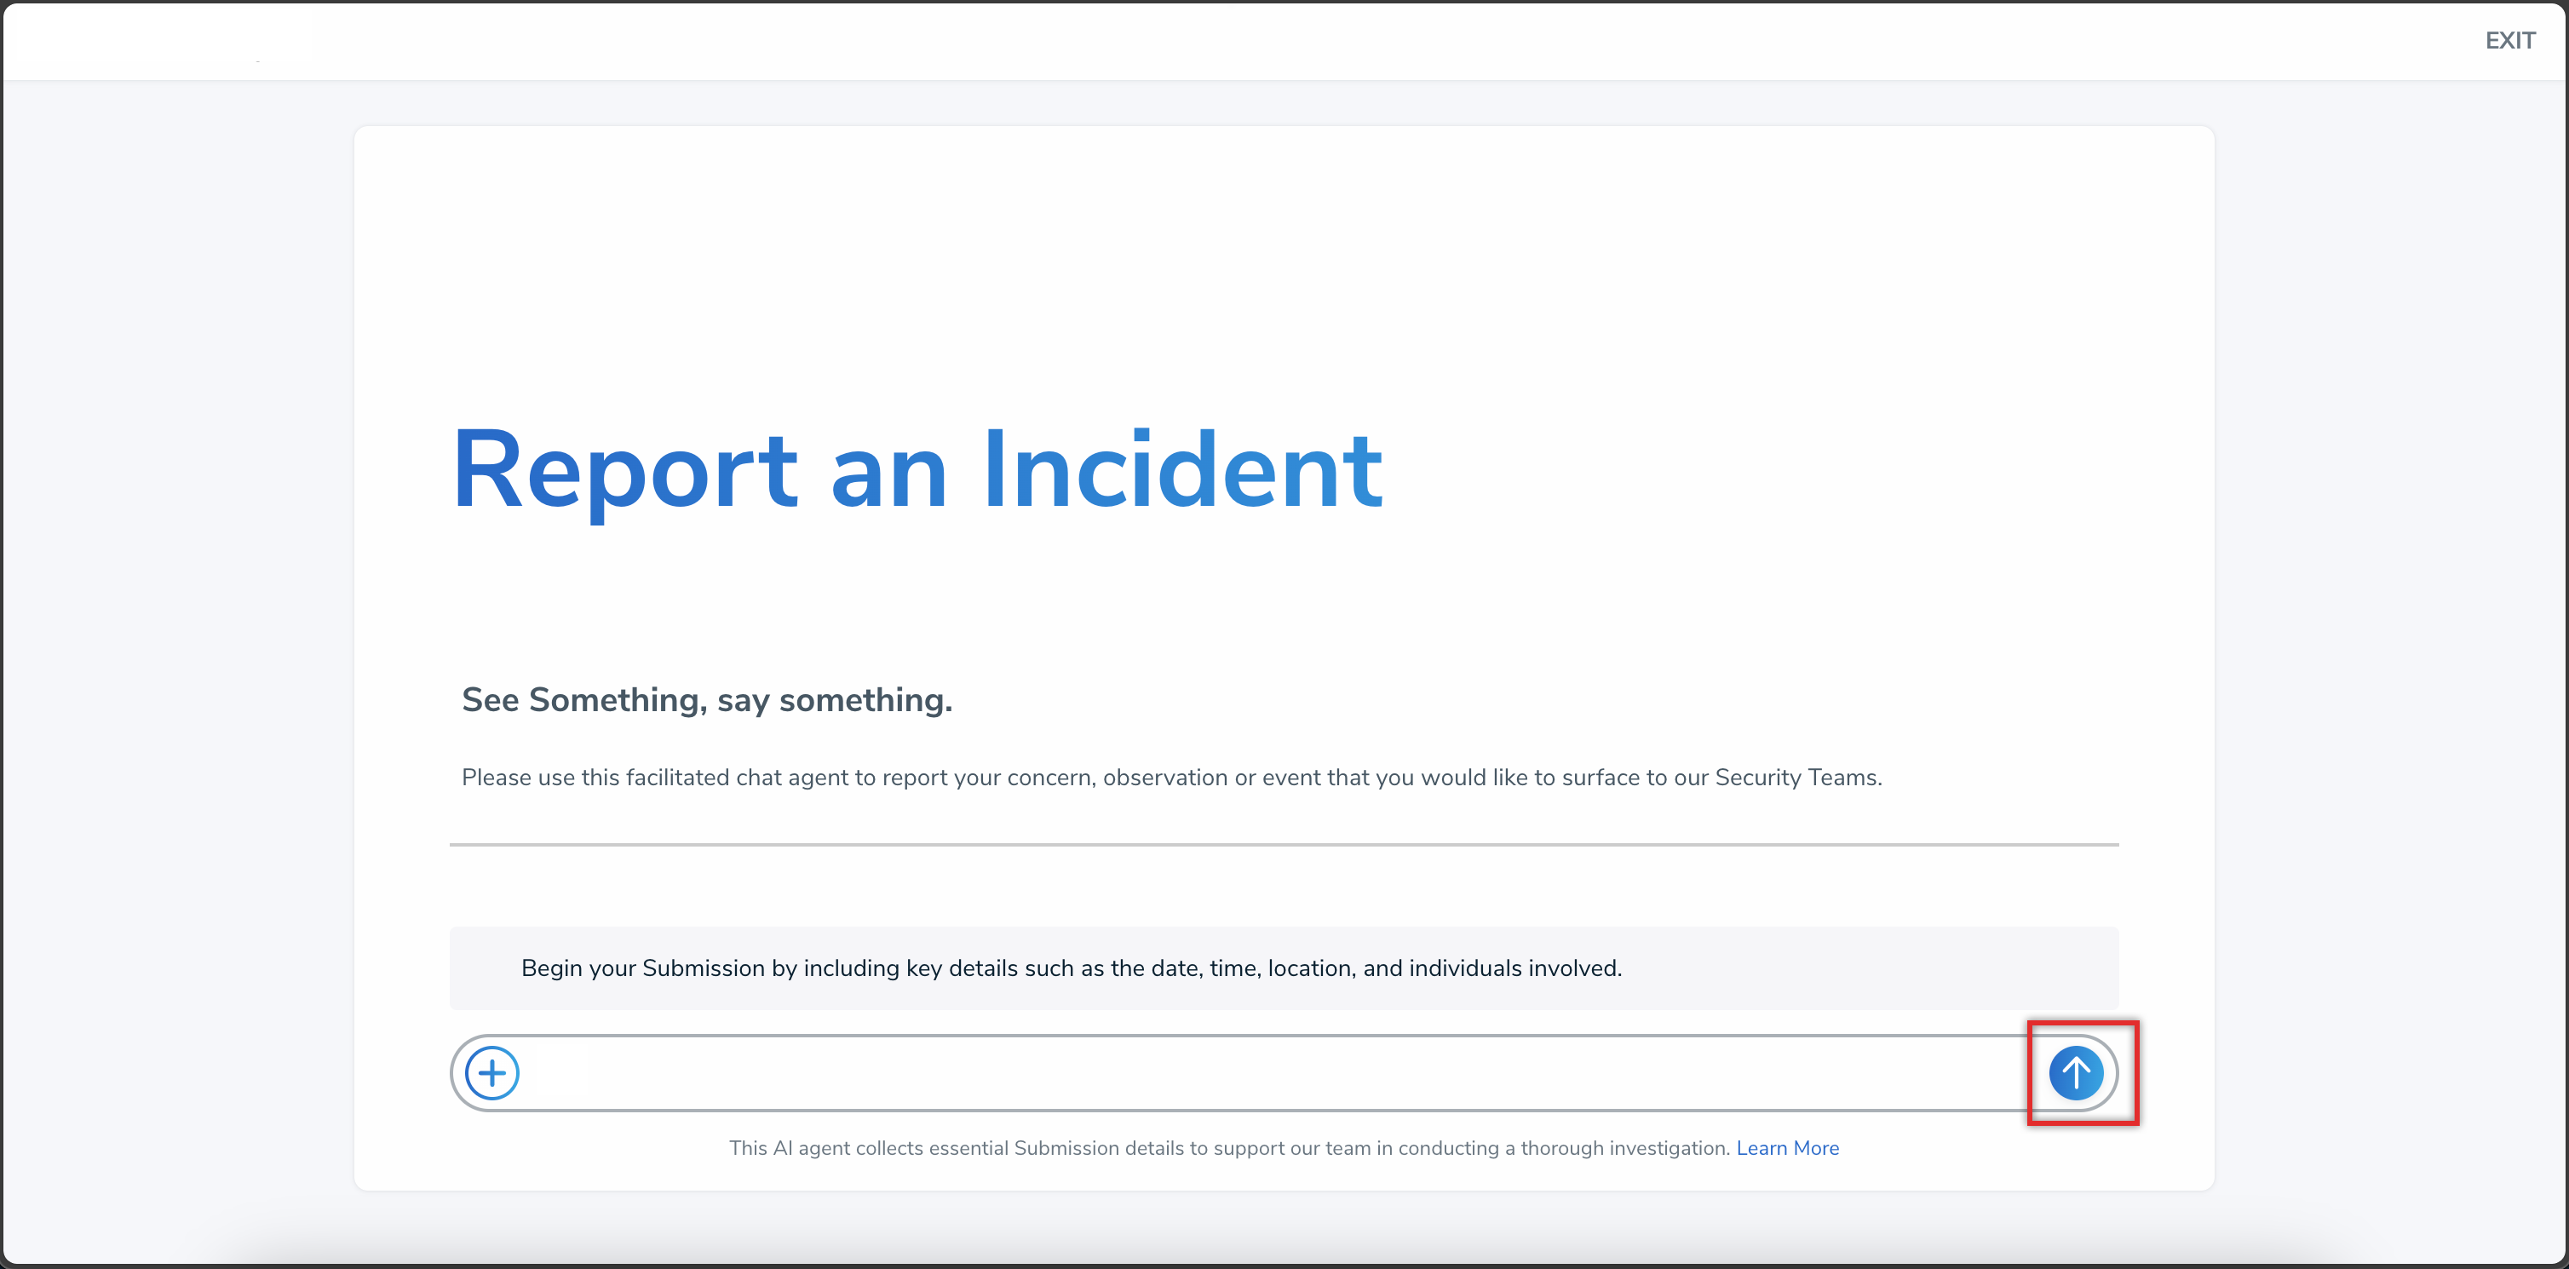Add an attachment via the circled plus
Screen dimensions: 2569x1269
pyautogui.click(x=491, y=1072)
